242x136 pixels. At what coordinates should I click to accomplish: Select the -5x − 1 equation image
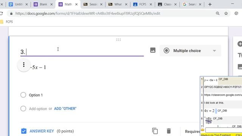38,67
